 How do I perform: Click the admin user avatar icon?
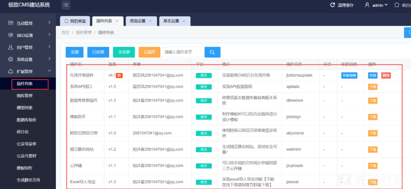pos(367,5)
